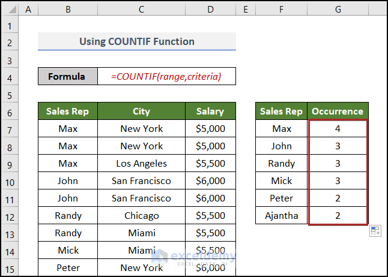
Task: Select the City column header cell
Action: tap(141, 112)
